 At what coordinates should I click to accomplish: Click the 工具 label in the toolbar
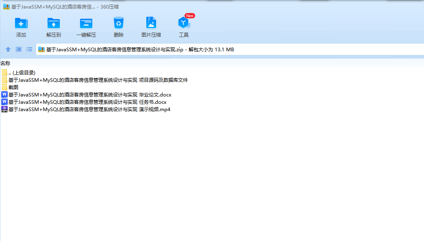pos(184,35)
